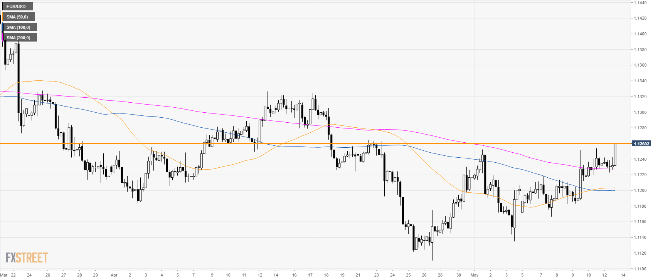Click the 18 date label on time axis

(x=326, y=275)
